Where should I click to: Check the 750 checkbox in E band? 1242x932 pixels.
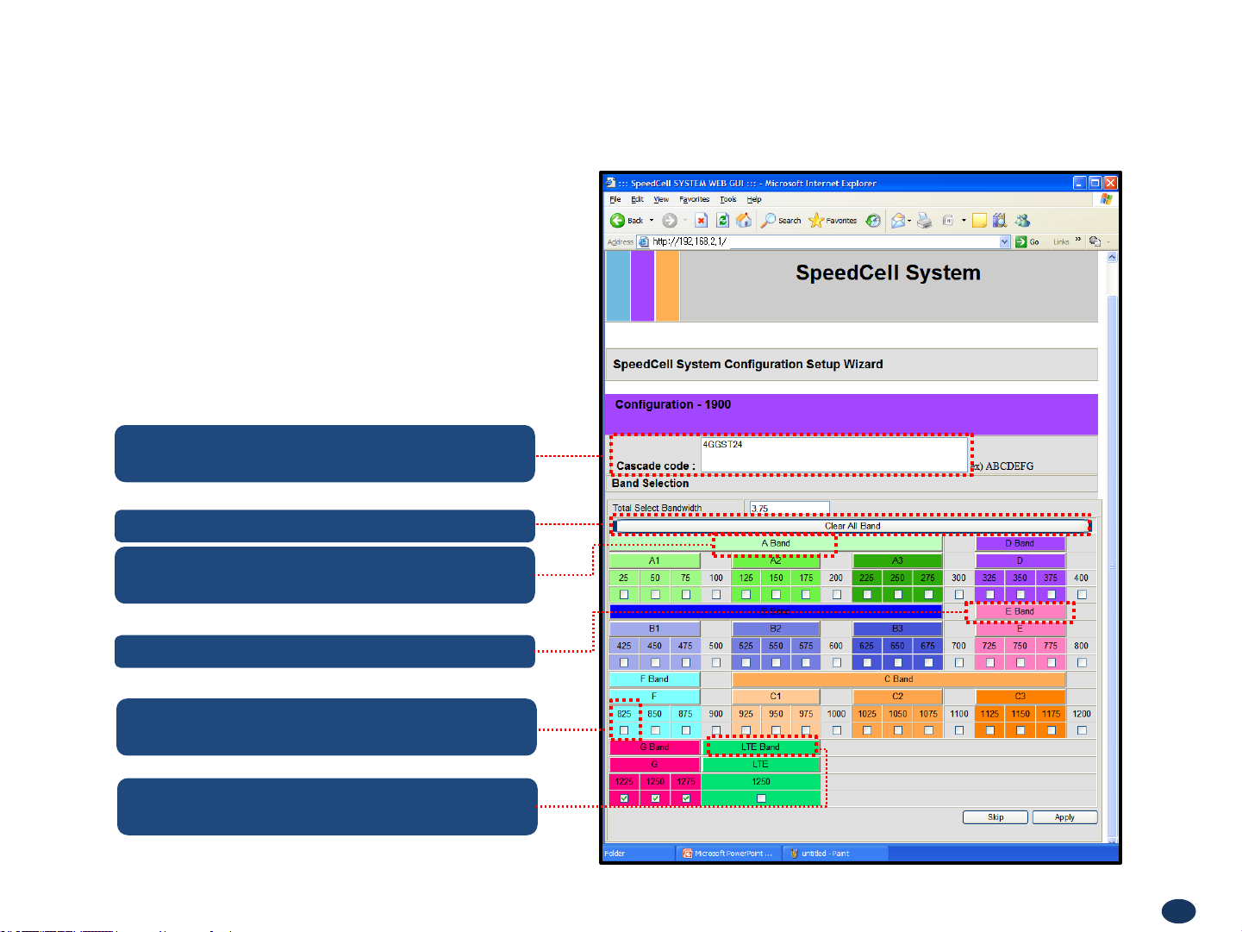[x=1020, y=663]
